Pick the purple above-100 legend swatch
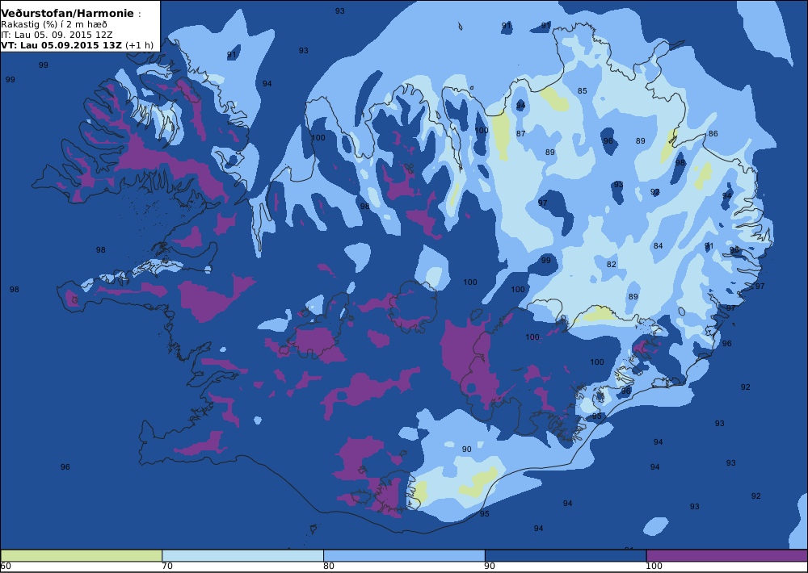The image size is (808, 573). [x=727, y=555]
